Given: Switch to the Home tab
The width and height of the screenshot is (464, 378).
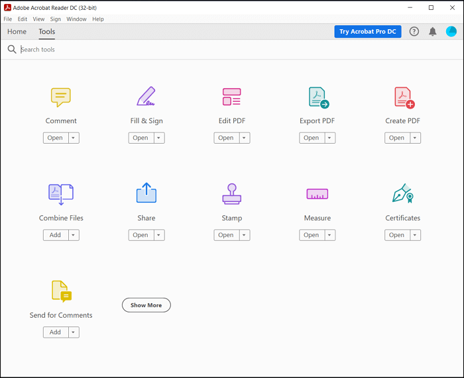Looking at the screenshot, I should pos(17,32).
